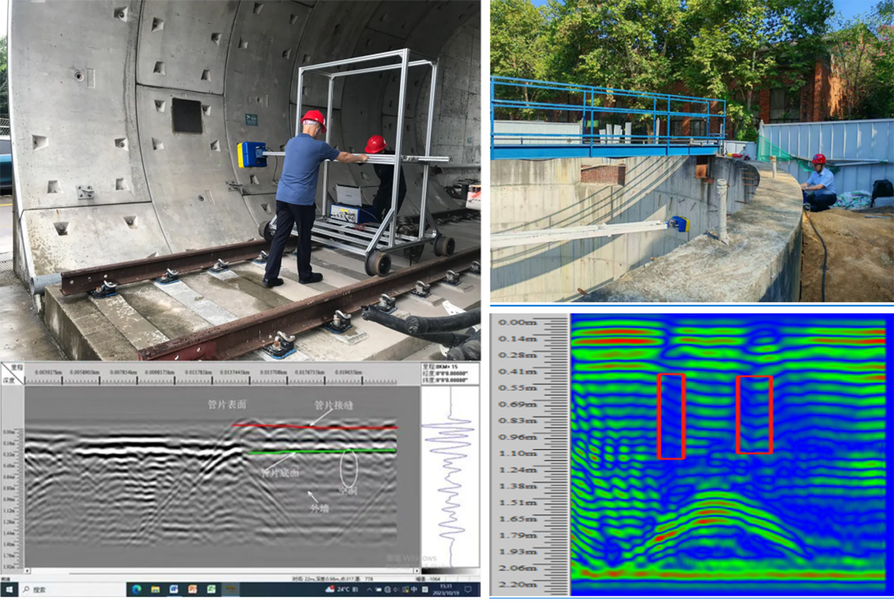
Task: Click the taskbar search box
Action: tap(66, 590)
